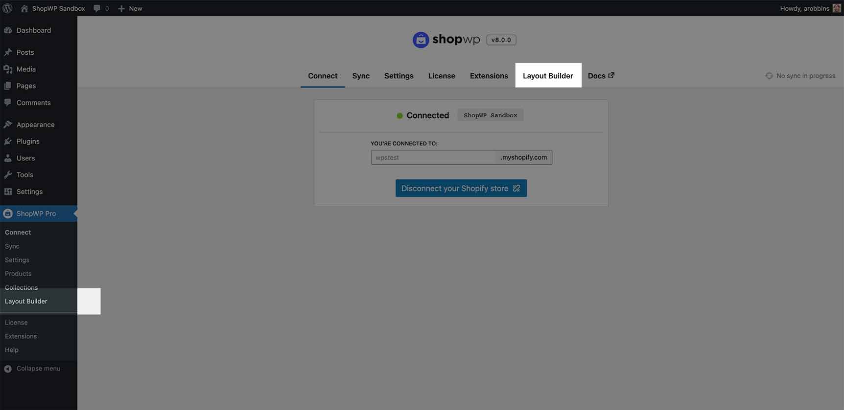Click the v8.0.0 version badge

tap(501, 40)
